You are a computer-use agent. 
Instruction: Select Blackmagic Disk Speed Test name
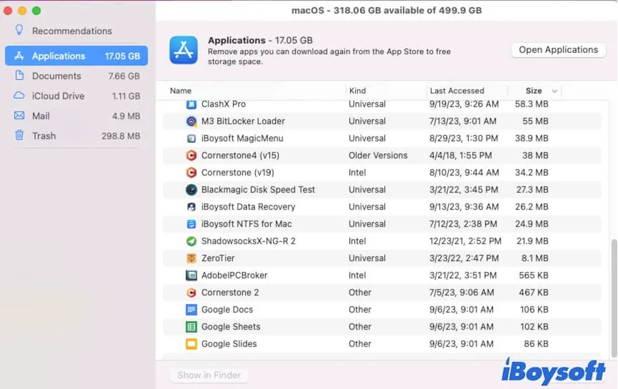pyautogui.click(x=258, y=190)
